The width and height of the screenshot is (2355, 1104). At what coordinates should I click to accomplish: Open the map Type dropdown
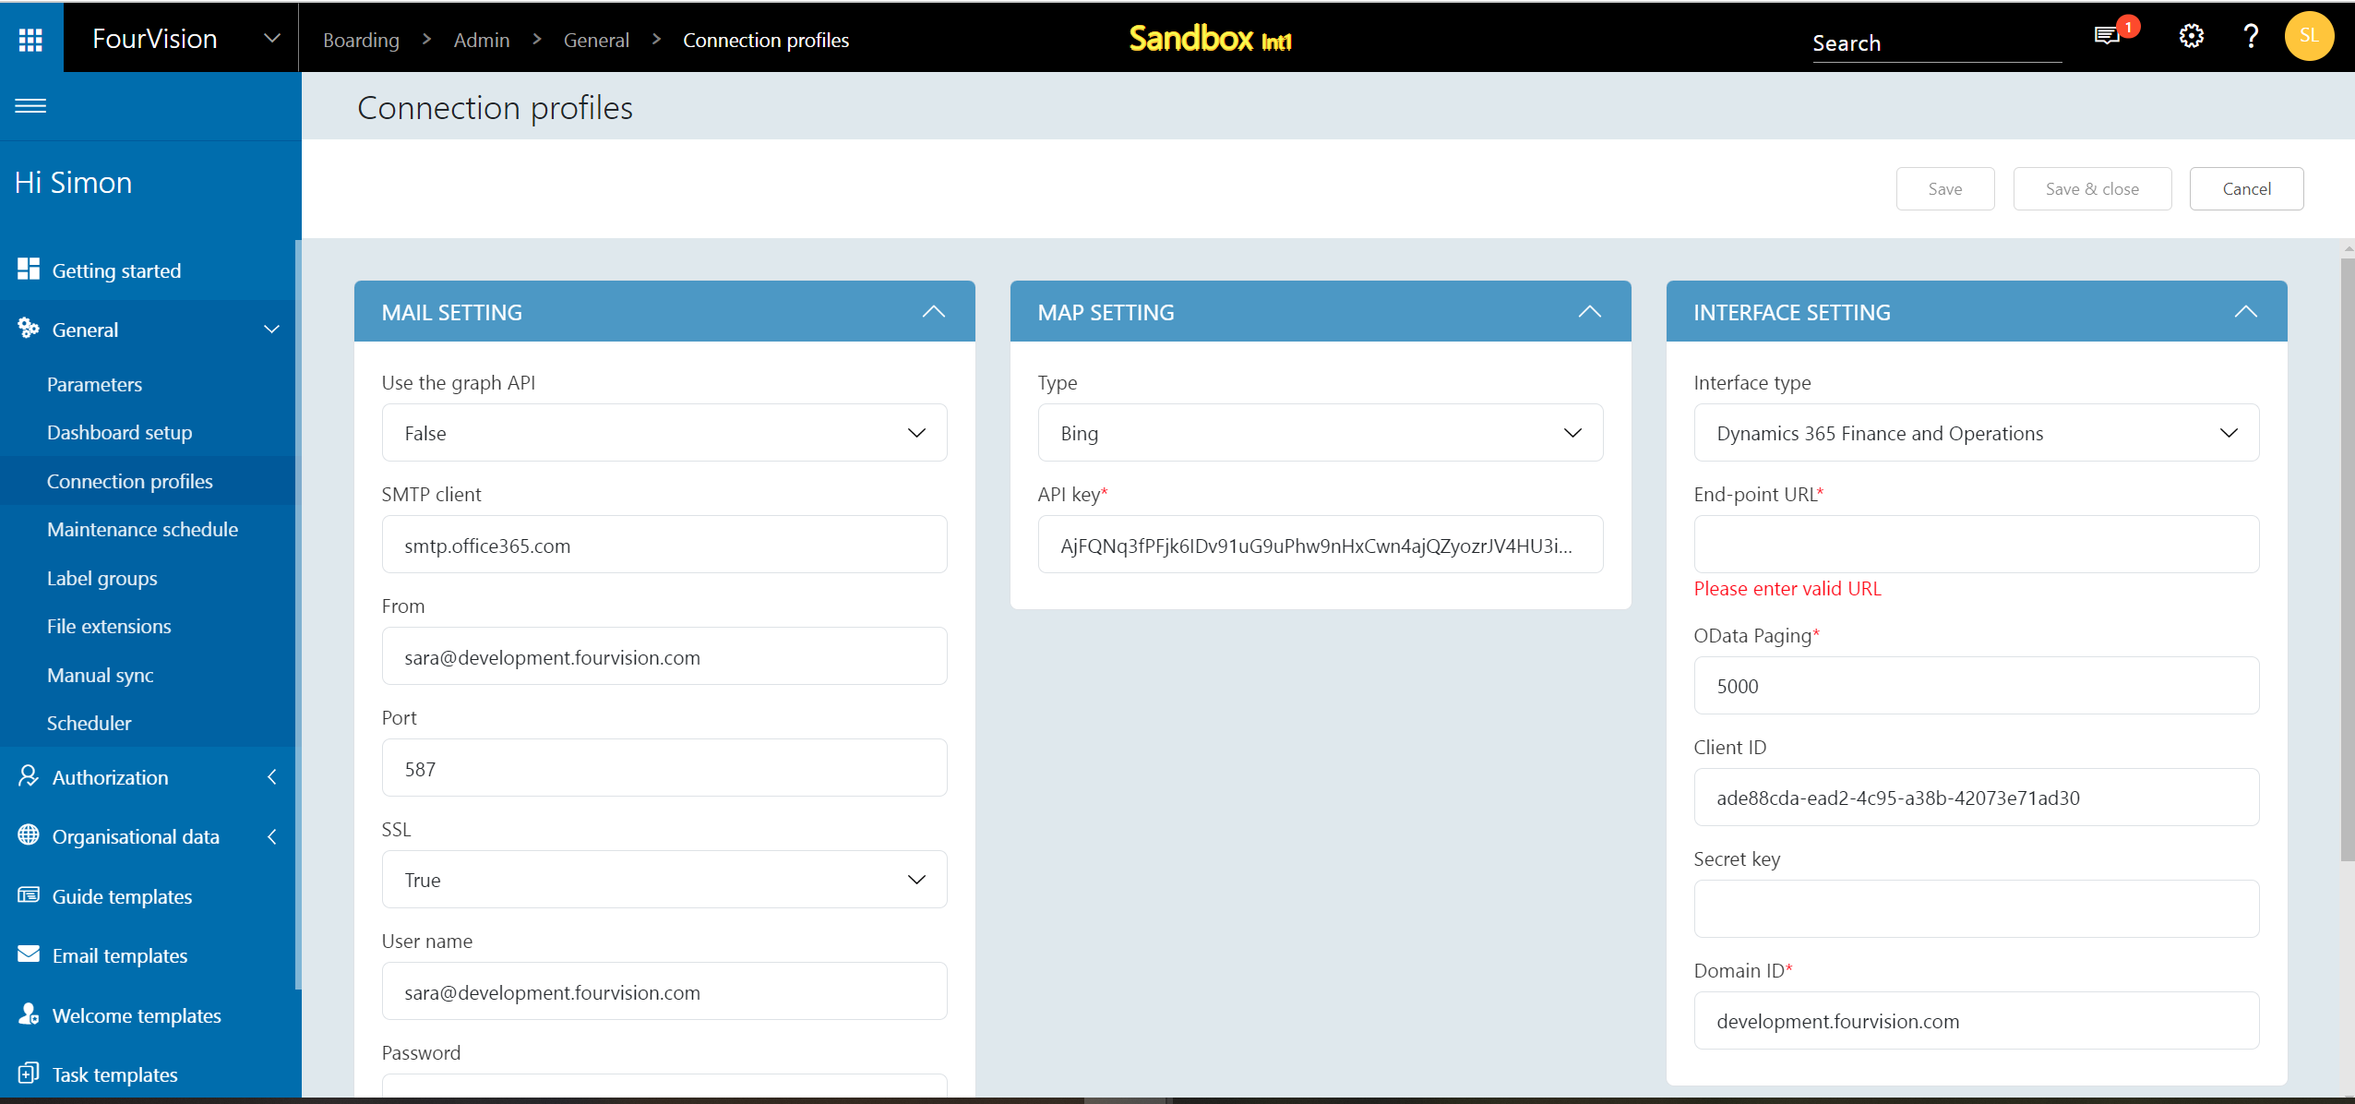(x=1321, y=433)
